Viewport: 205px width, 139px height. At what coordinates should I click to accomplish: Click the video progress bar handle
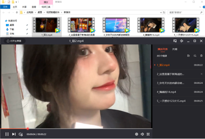27,129
